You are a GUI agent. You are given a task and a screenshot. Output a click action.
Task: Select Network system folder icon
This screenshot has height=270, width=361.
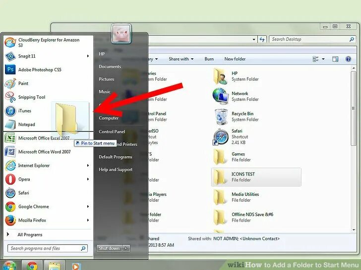click(x=220, y=96)
